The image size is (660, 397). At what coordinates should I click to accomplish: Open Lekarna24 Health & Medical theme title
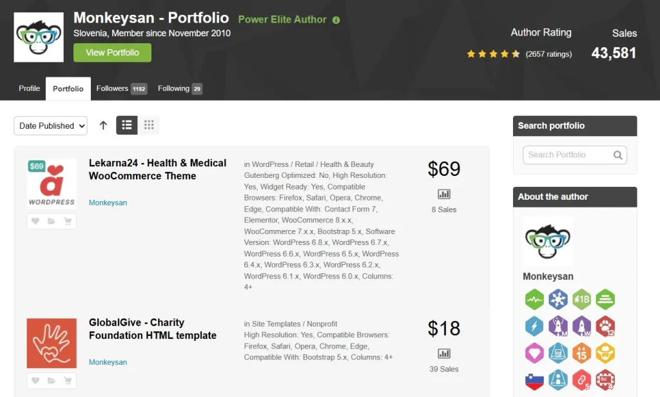pyautogui.click(x=157, y=169)
